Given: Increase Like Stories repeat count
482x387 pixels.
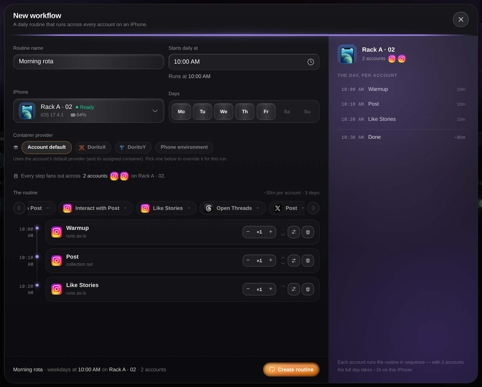Looking at the screenshot, I should 271,289.
